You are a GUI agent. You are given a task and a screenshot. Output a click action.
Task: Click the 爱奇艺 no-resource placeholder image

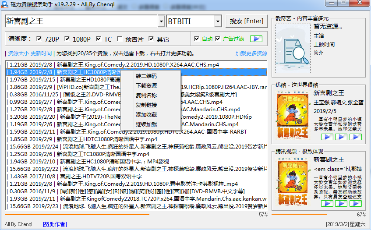[293, 49]
